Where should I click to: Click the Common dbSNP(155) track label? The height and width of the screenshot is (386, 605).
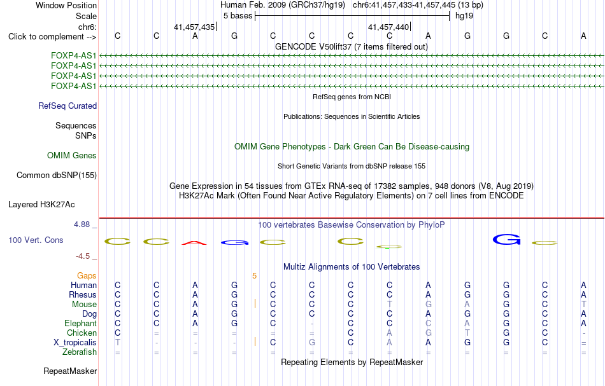[56, 176]
